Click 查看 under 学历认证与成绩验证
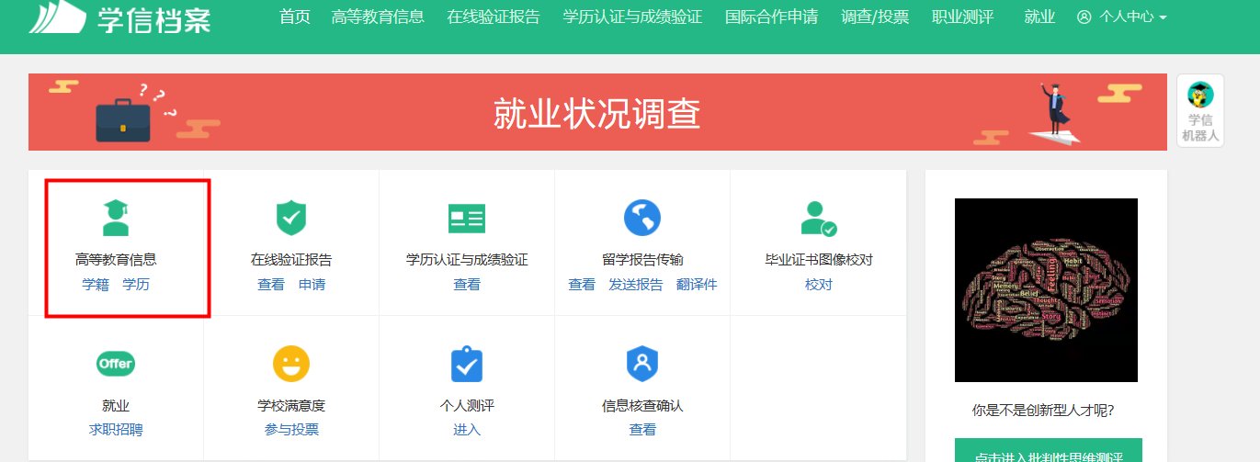The height and width of the screenshot is (462, 1260). (467, 284)
